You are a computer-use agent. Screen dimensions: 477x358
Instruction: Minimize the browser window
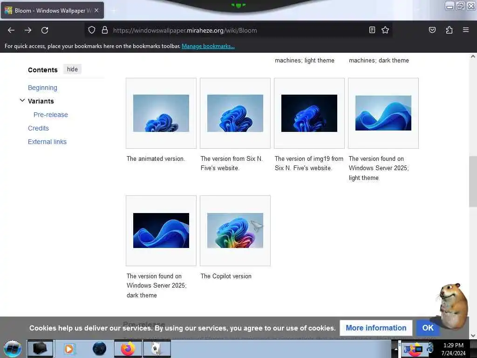click(450, 6)
